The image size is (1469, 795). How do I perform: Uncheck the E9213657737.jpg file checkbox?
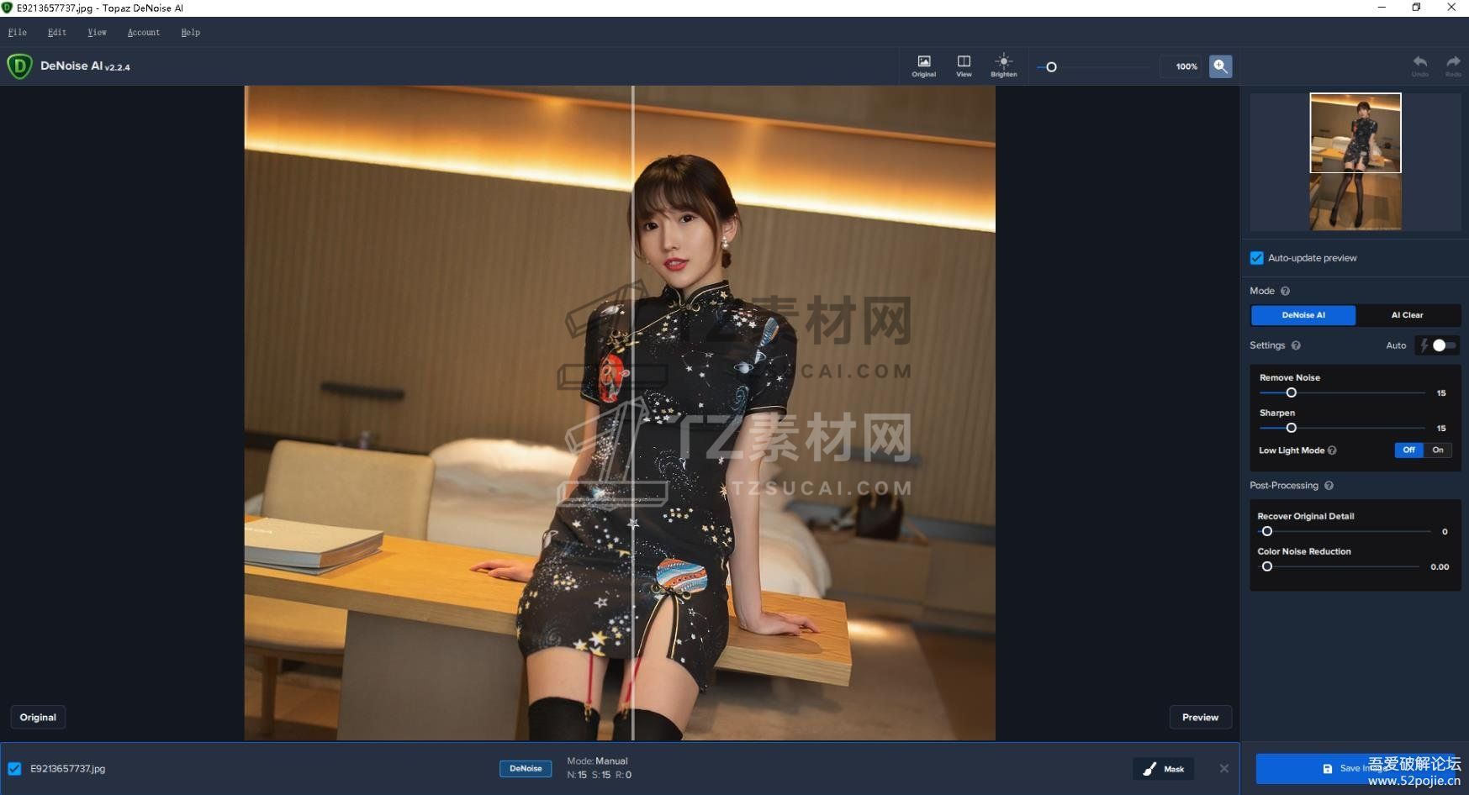point(14,769)
